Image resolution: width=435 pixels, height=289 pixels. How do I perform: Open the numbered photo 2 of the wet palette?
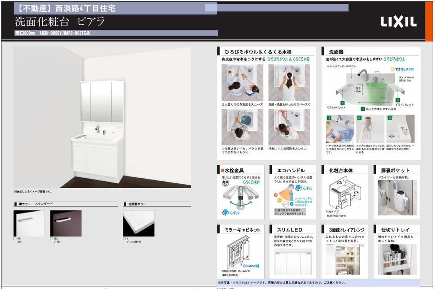coord(370,129)
